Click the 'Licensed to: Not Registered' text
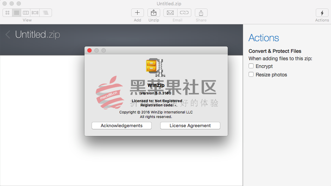Image resolution: width=331 pixels, height=186 pixels. click(157, 101)
